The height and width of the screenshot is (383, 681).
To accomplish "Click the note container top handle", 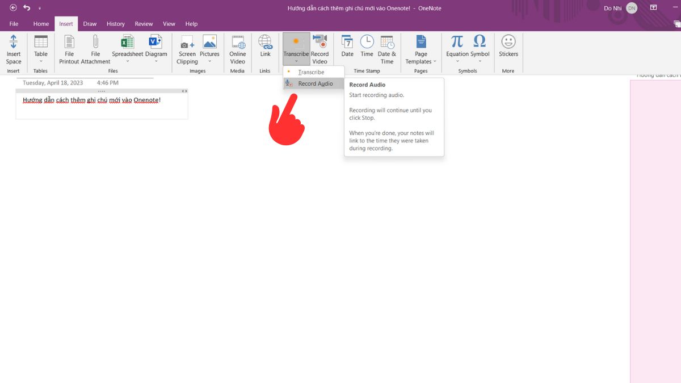I will (102, 91).
